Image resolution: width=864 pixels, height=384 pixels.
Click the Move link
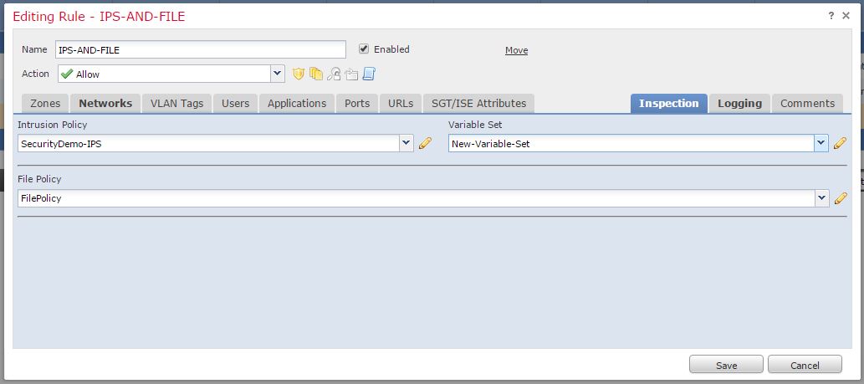coord(516,50)
